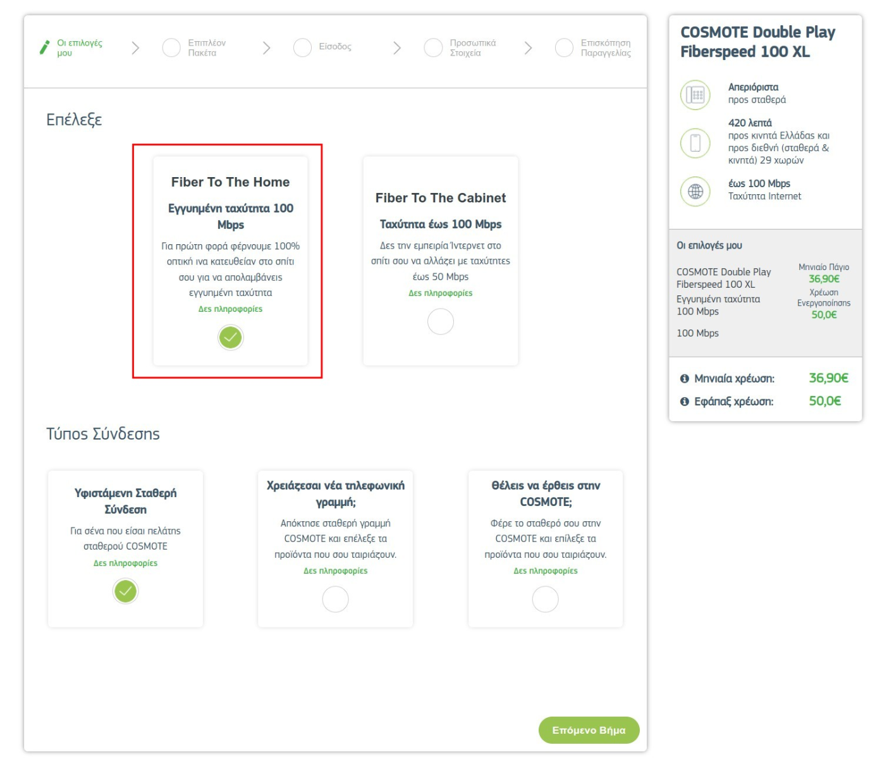Click the COSMOTE Double Play Fiberspeed 100 XL title

757,42
